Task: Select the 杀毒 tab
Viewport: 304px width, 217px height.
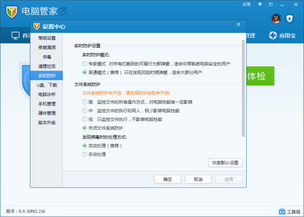Action: [x=47, y=57]
